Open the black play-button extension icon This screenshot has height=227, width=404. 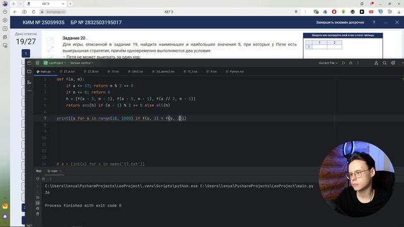pyautogui.click(x=362, y=12)
